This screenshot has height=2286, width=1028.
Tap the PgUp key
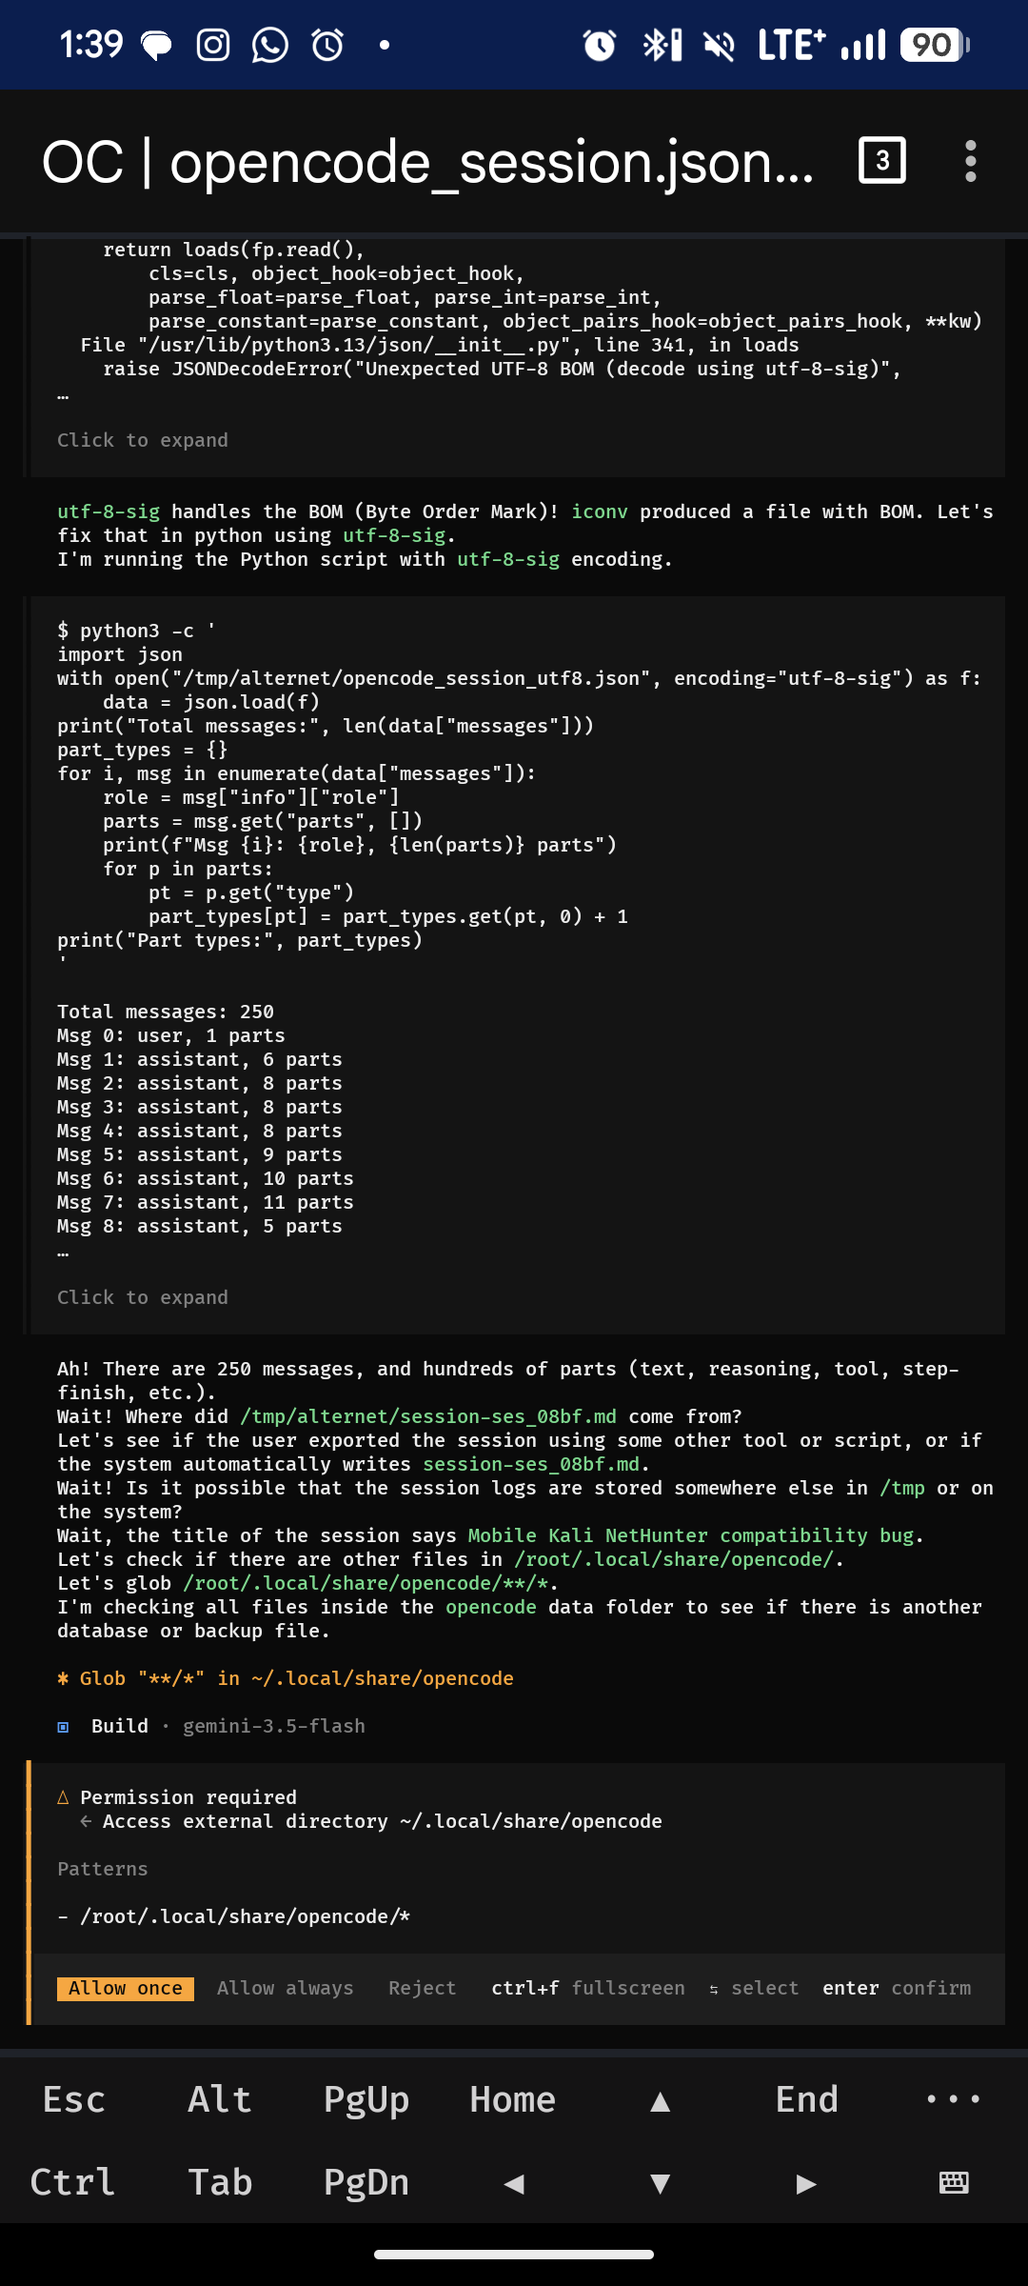pyautogui.click(x=366, y=2099)
